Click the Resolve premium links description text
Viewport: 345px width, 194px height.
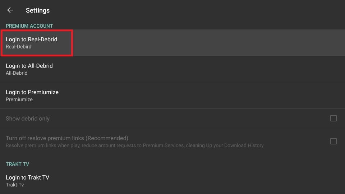click(135, 145)
